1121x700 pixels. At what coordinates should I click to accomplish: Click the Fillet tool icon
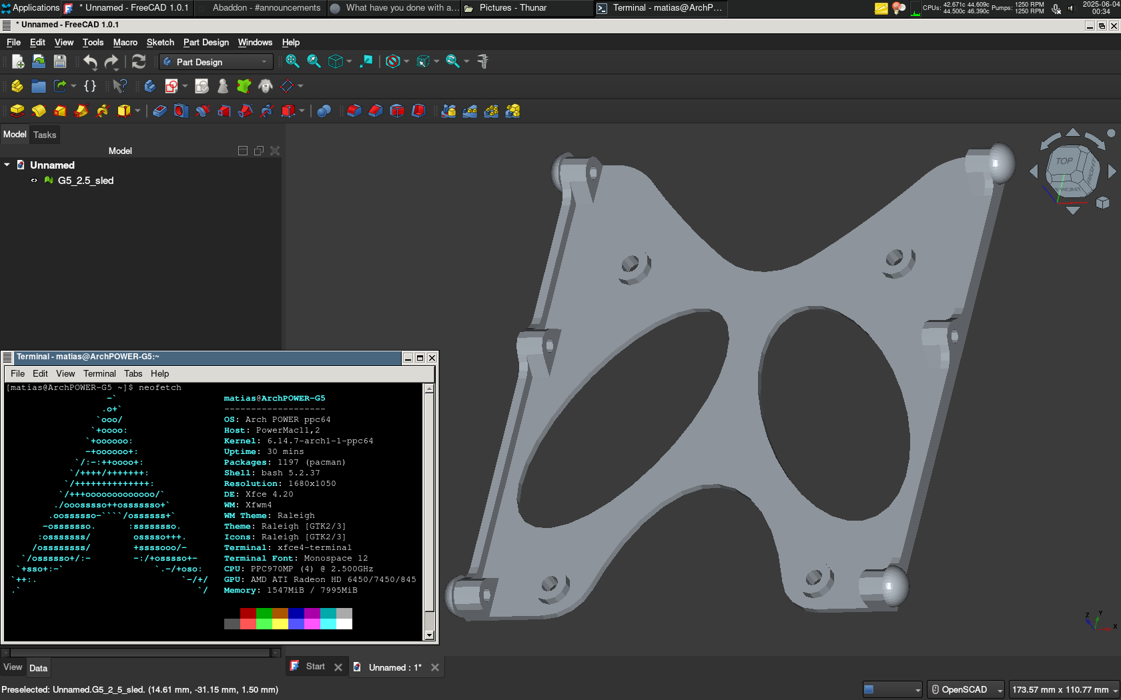pyautogui.click(x=354, y=111)
